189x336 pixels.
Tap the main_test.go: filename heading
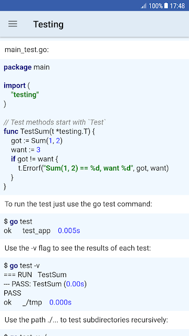pos(27,50)
